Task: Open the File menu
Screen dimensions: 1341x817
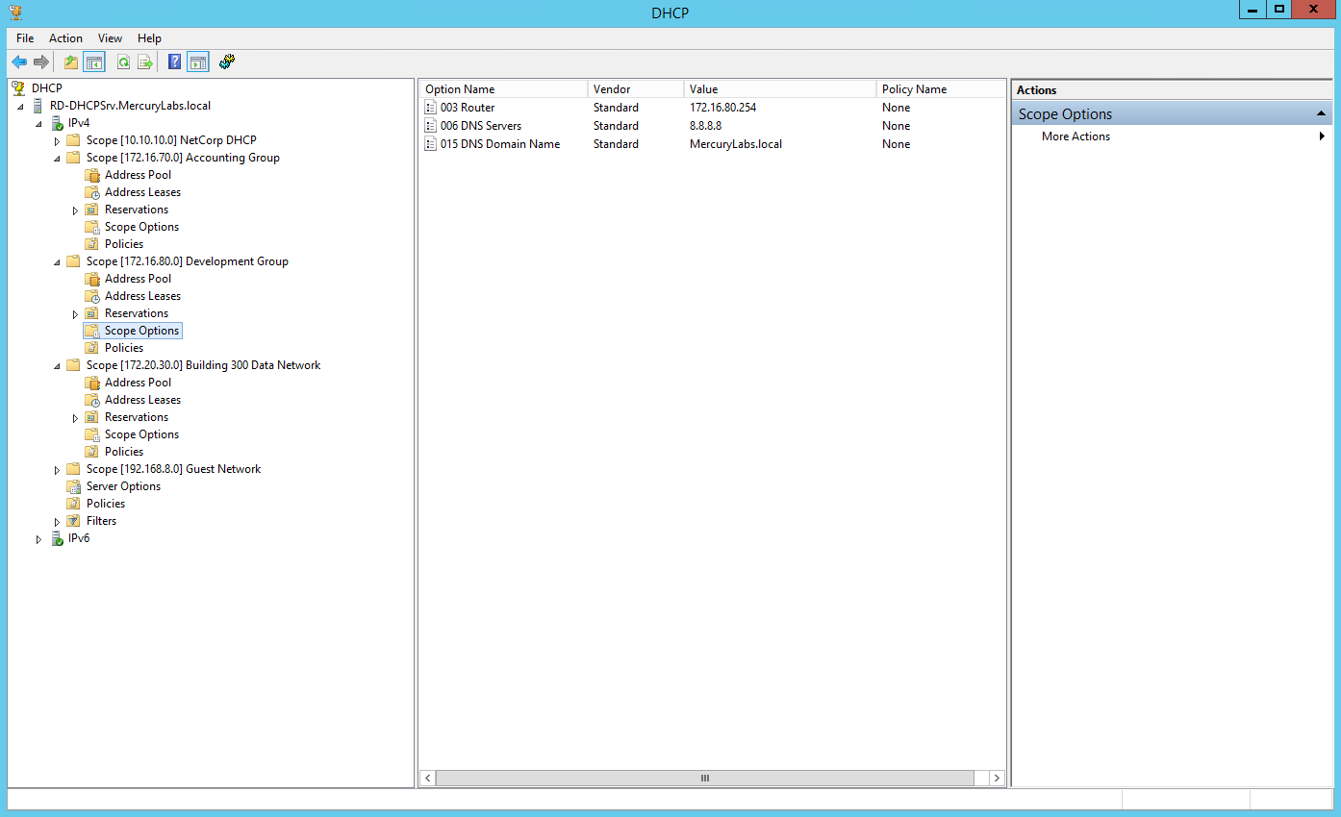Action: point(25,38)
